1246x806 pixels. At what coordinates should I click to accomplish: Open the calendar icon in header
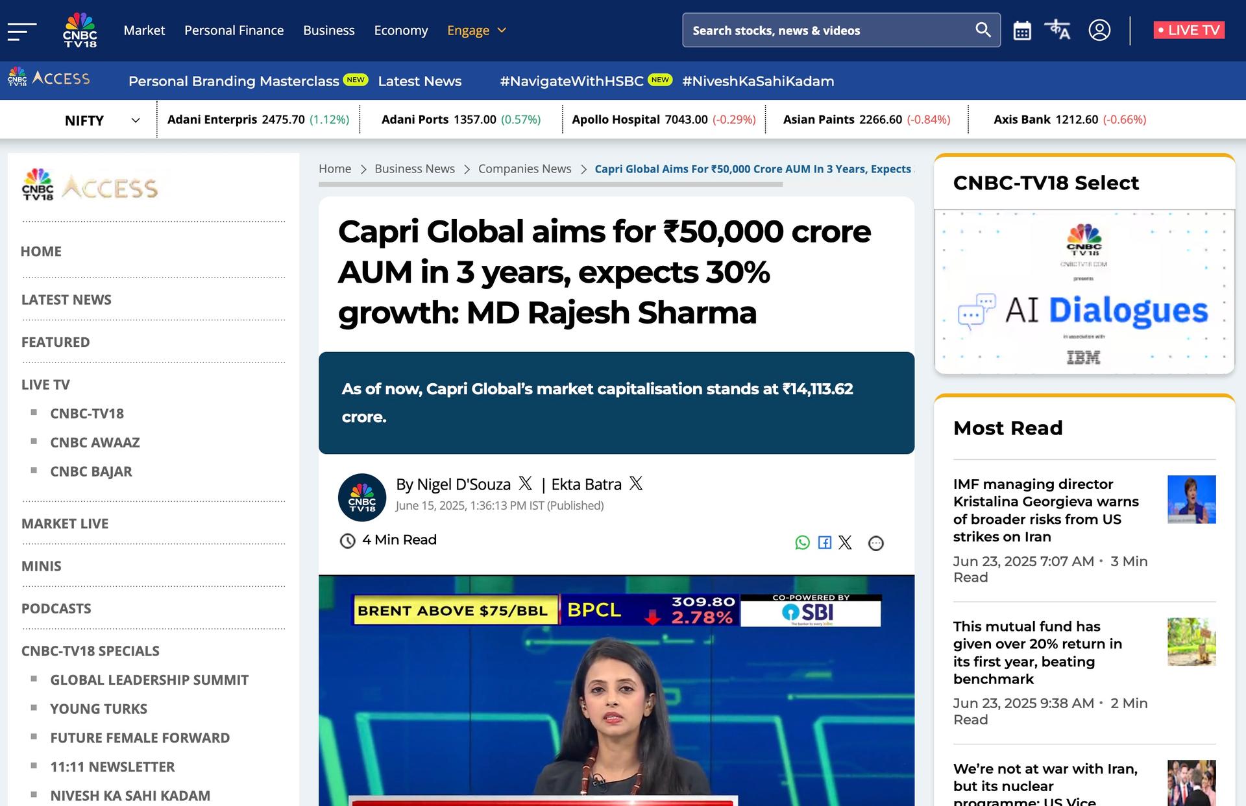tap(1022, 30)
